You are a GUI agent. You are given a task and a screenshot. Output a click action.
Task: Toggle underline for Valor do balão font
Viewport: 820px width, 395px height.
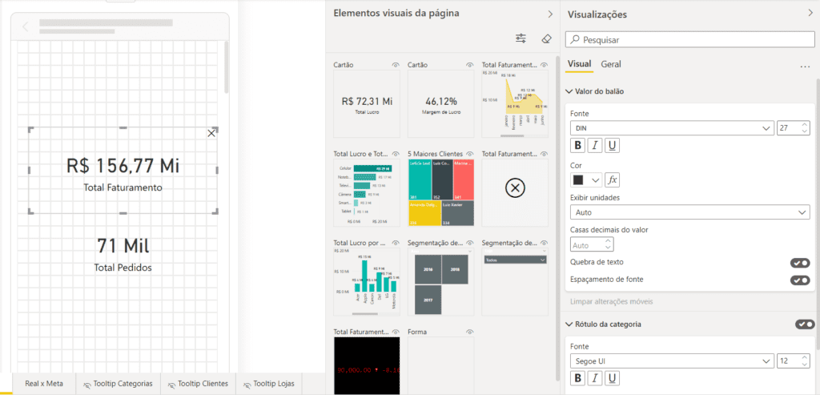click(x=612, y=146)
